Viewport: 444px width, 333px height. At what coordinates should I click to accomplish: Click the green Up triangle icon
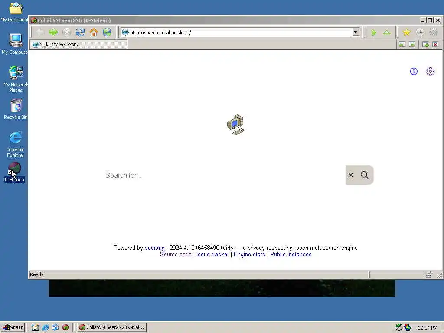(387, 33)
